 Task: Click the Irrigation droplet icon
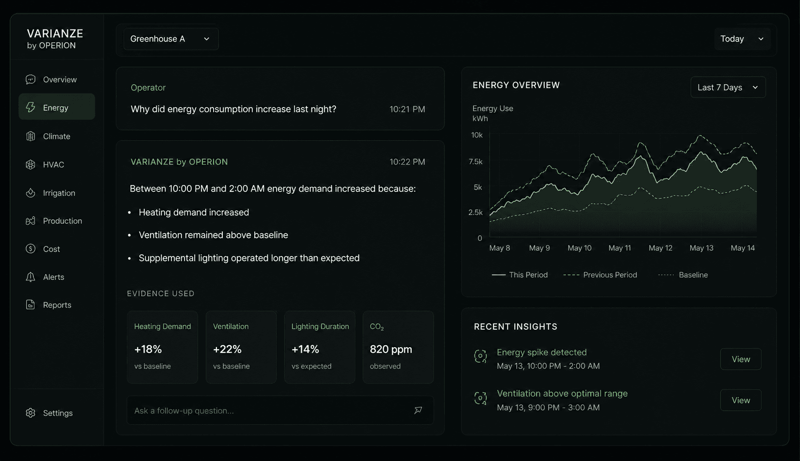coord(31,193)
